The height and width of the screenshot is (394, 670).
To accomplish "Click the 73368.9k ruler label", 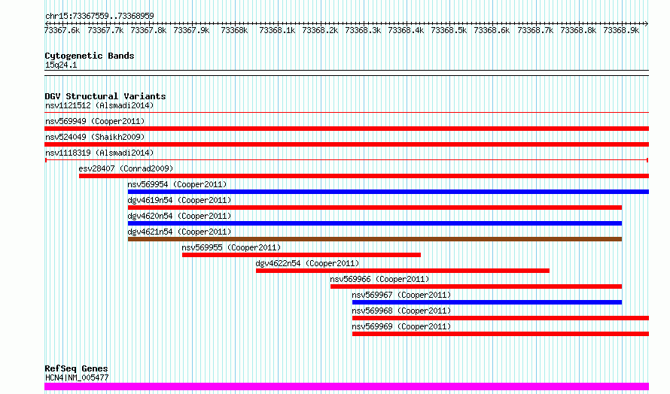I will tap(621, 30).
